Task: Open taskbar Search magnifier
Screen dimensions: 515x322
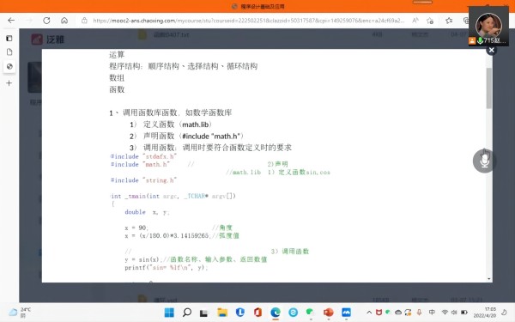Action: click(187, 313)
